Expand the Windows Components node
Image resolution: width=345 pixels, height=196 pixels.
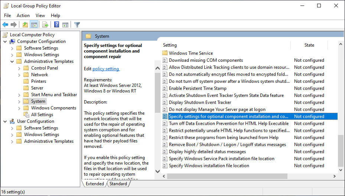click(x=19, y=108)
